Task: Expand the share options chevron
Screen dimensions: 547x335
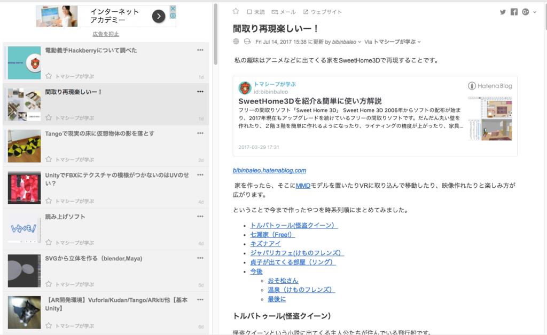Action: click(x=535, y=12)
